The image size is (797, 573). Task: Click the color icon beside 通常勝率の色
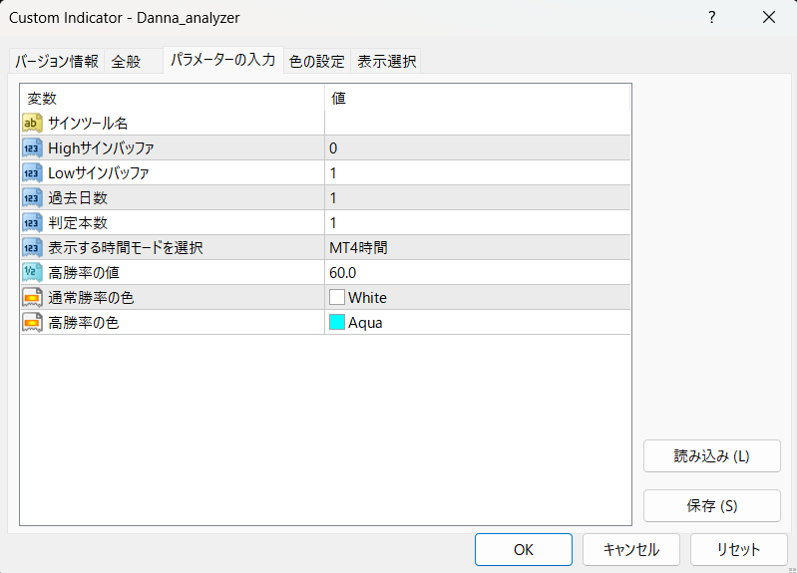point(32,297)
